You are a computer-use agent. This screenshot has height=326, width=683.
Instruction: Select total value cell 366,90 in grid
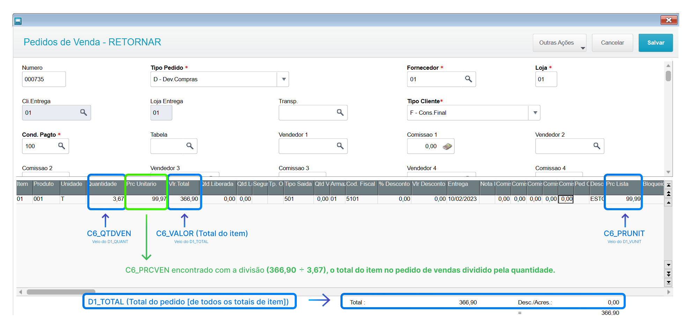tap(184, 199)
